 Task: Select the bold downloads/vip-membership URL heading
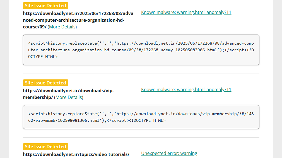pos(68,91)
